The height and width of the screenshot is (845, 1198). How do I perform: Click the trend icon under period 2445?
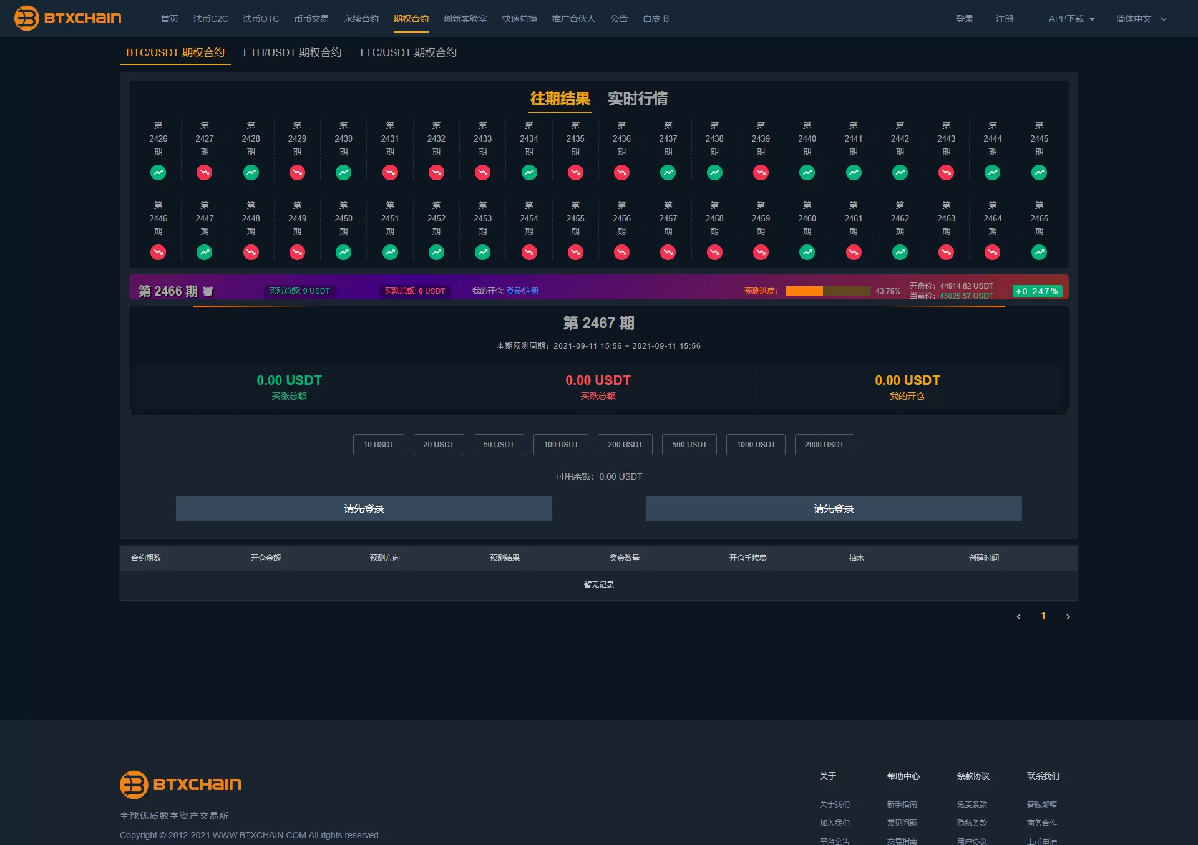(1039, 172)
